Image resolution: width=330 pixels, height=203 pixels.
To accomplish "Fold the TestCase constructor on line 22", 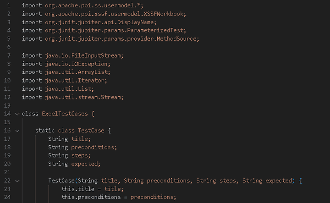I will (x=17, y=181).
